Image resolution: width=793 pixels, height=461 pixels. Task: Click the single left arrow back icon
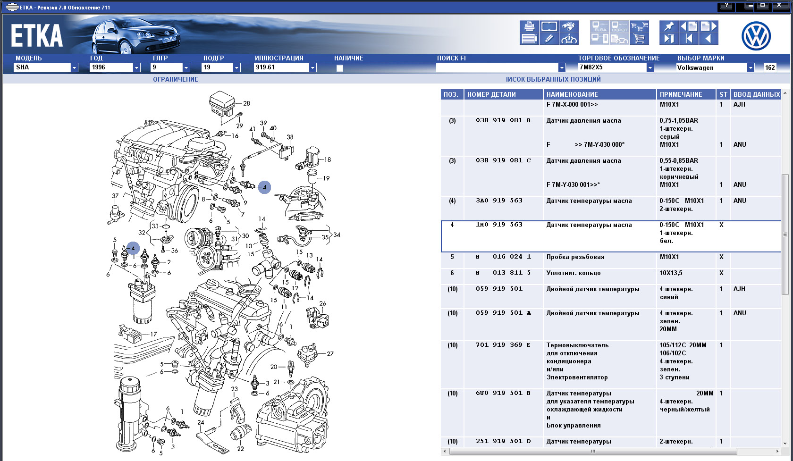709,39
